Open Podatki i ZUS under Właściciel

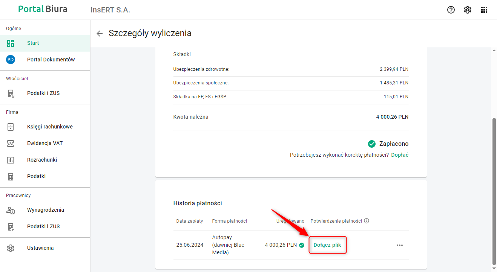pos(43,93)
